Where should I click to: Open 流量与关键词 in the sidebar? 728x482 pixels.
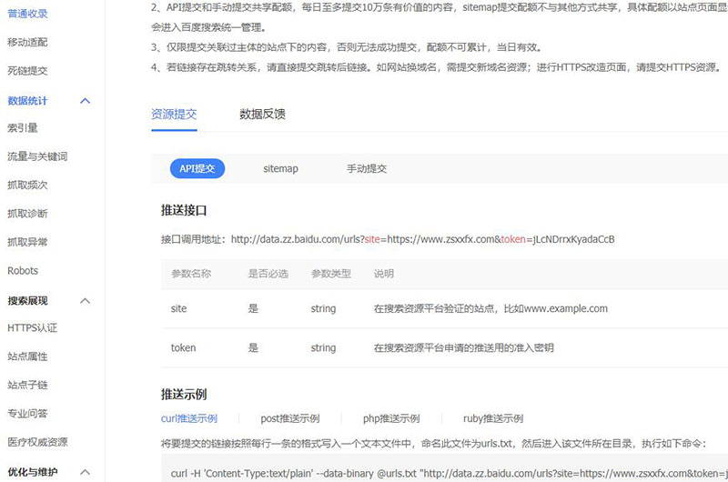[x=37, y=156]
